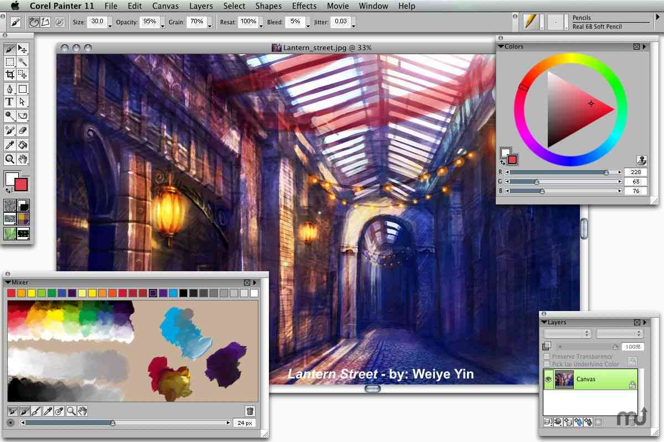Choose the Grabber hand tool
The image size is (664, 442).
click(x=23, y=159)
